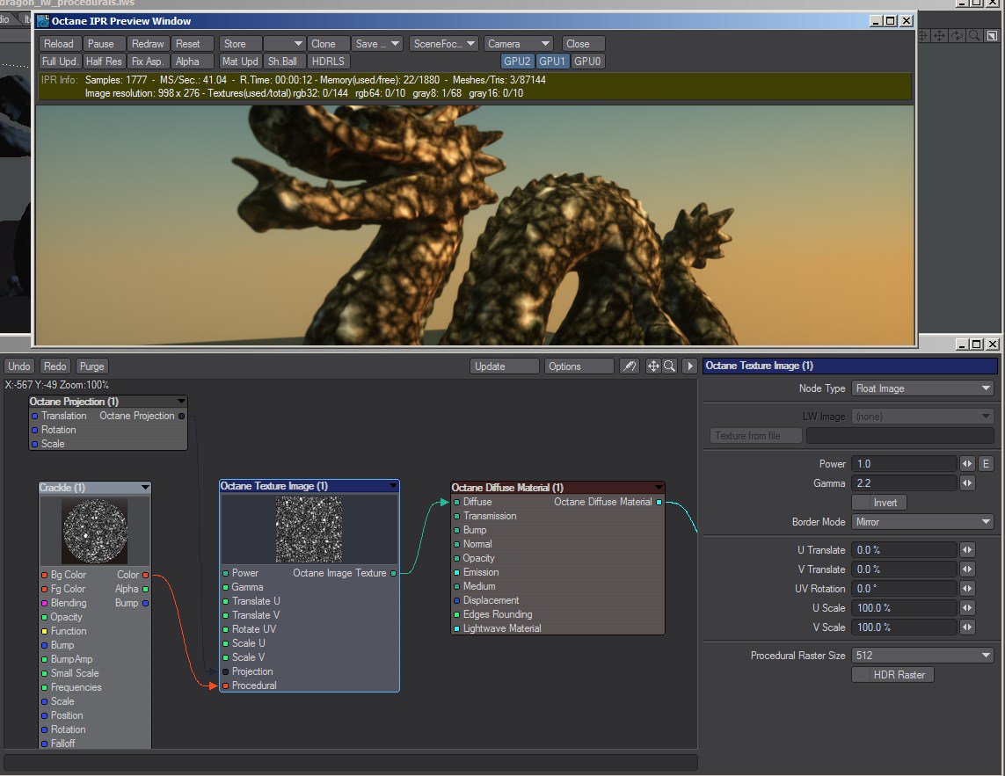Open the unlabeled dropdown next to Store
The width and height of the screenshot is (1005, 776).
284,44
